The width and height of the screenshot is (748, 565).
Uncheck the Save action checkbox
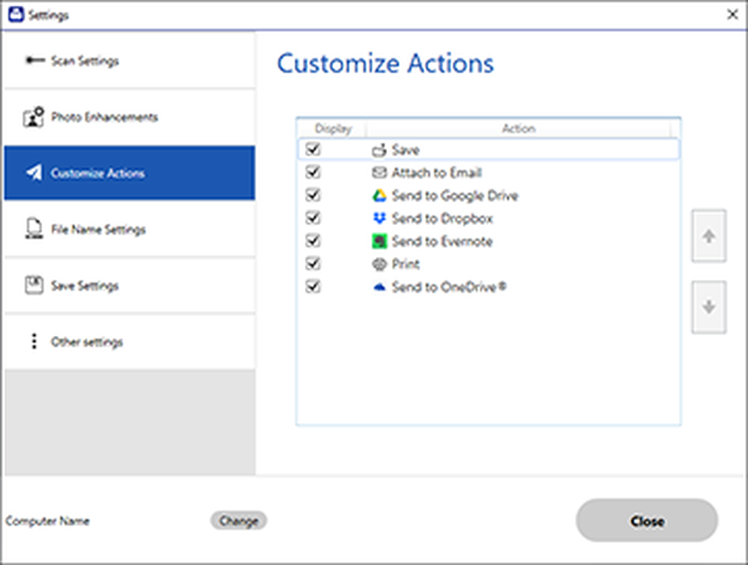coord(313,150)
